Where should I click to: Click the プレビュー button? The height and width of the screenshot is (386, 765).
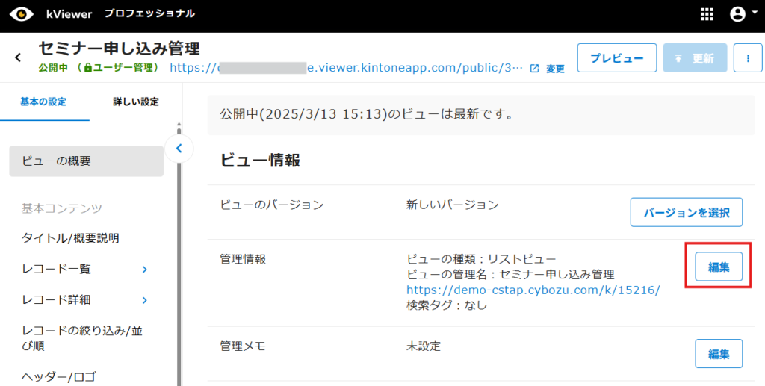point(616,58)
